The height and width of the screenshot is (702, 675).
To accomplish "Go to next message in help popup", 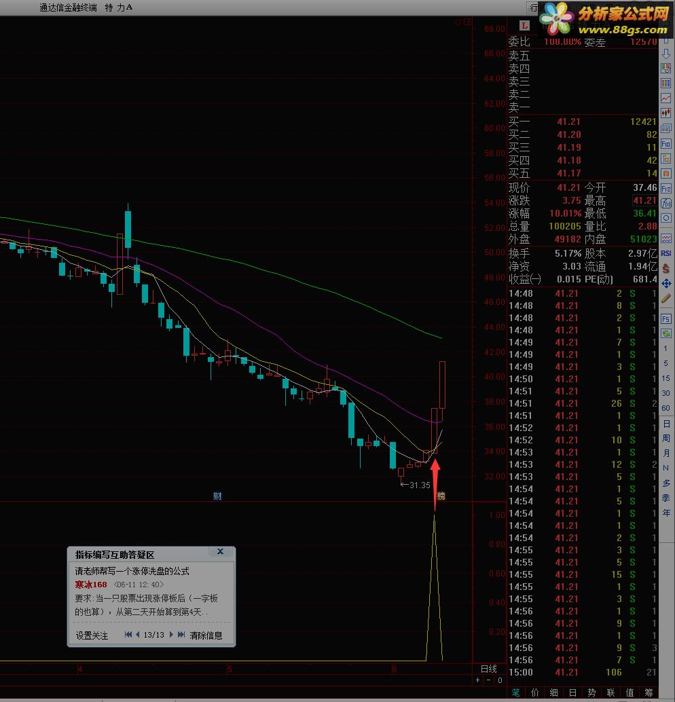I will pos(171,634).
